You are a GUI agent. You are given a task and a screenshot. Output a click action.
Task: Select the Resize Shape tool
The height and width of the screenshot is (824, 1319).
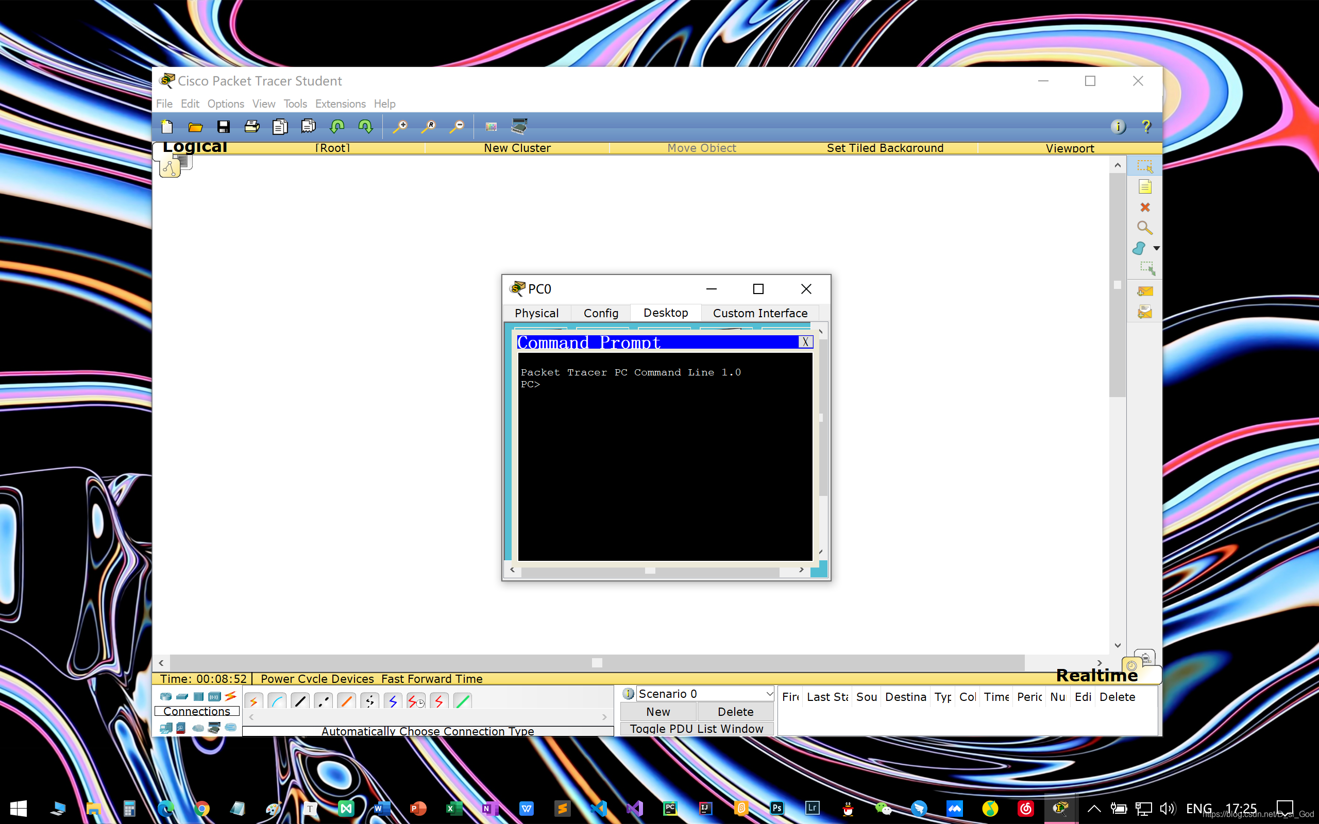pos(1147,268)
